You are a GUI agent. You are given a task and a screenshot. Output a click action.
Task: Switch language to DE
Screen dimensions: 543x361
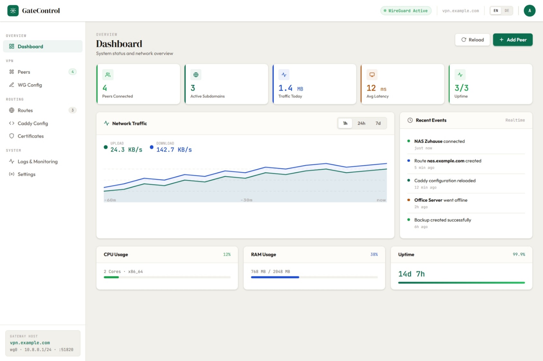pos(507,11)
